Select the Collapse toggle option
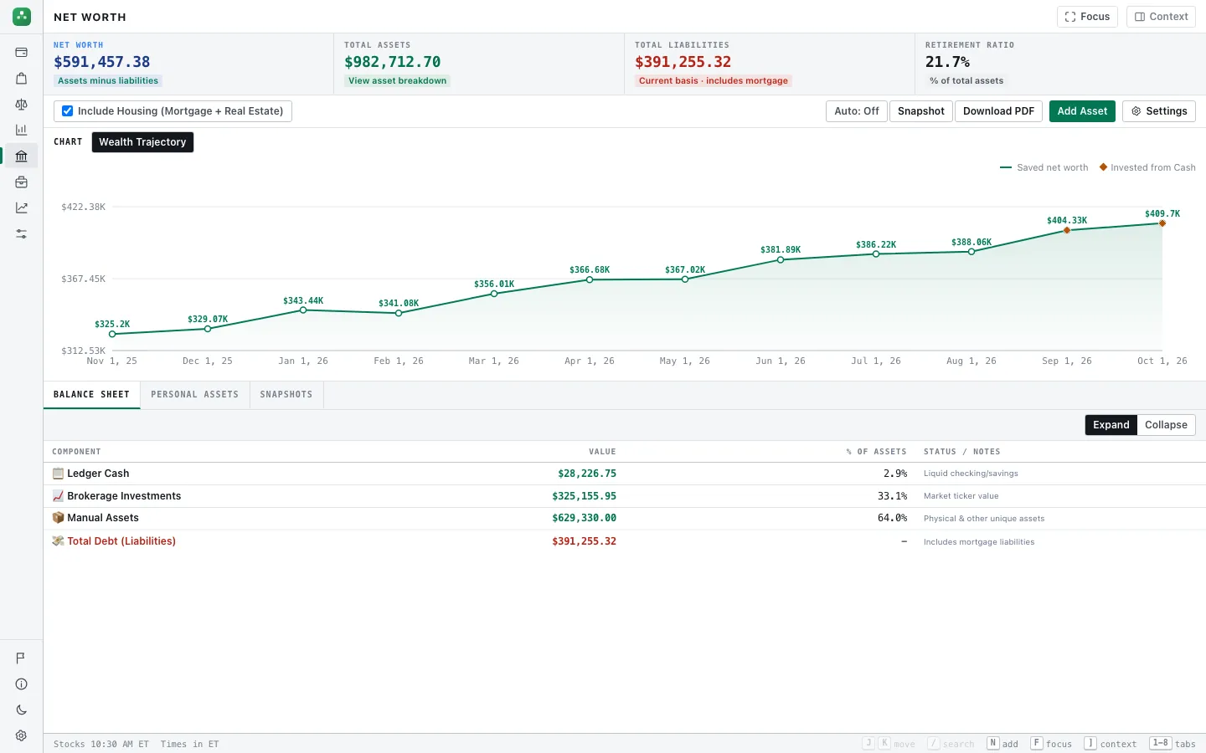The width and height of the screenshot is (1206, 753). pyautogui.click(x=1166, y=425)
